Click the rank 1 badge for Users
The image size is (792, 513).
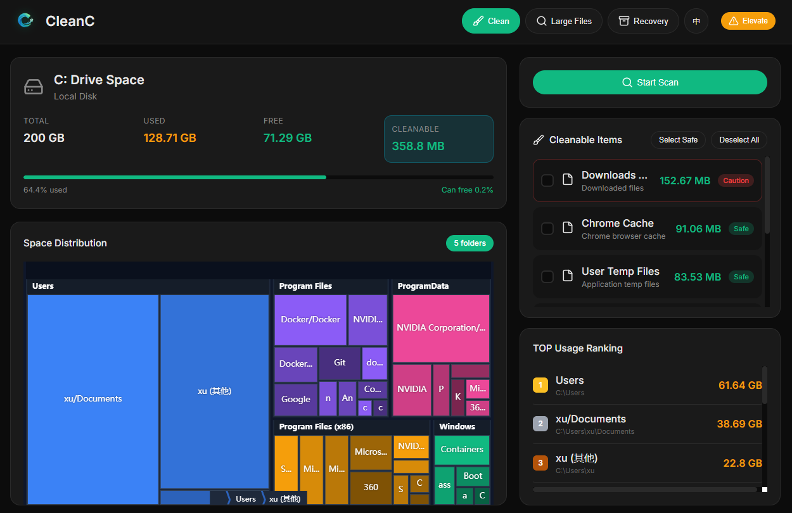540,385
